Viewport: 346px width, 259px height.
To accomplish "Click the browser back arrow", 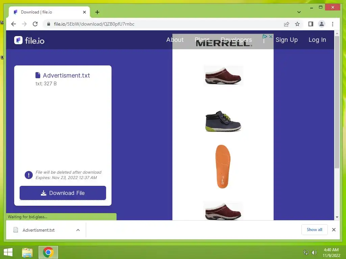I will pyautogui.click(x=14, y=24).
